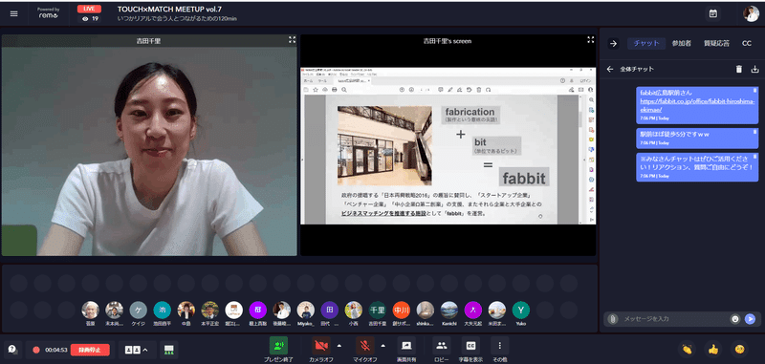Viewport: 765px width, 364px height.
Task: Toggle the camera off button
Action: 321,346
